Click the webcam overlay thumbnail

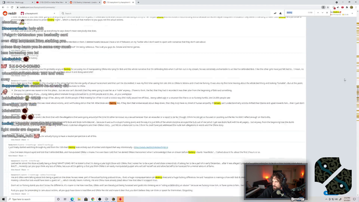[x=275, y=182]
